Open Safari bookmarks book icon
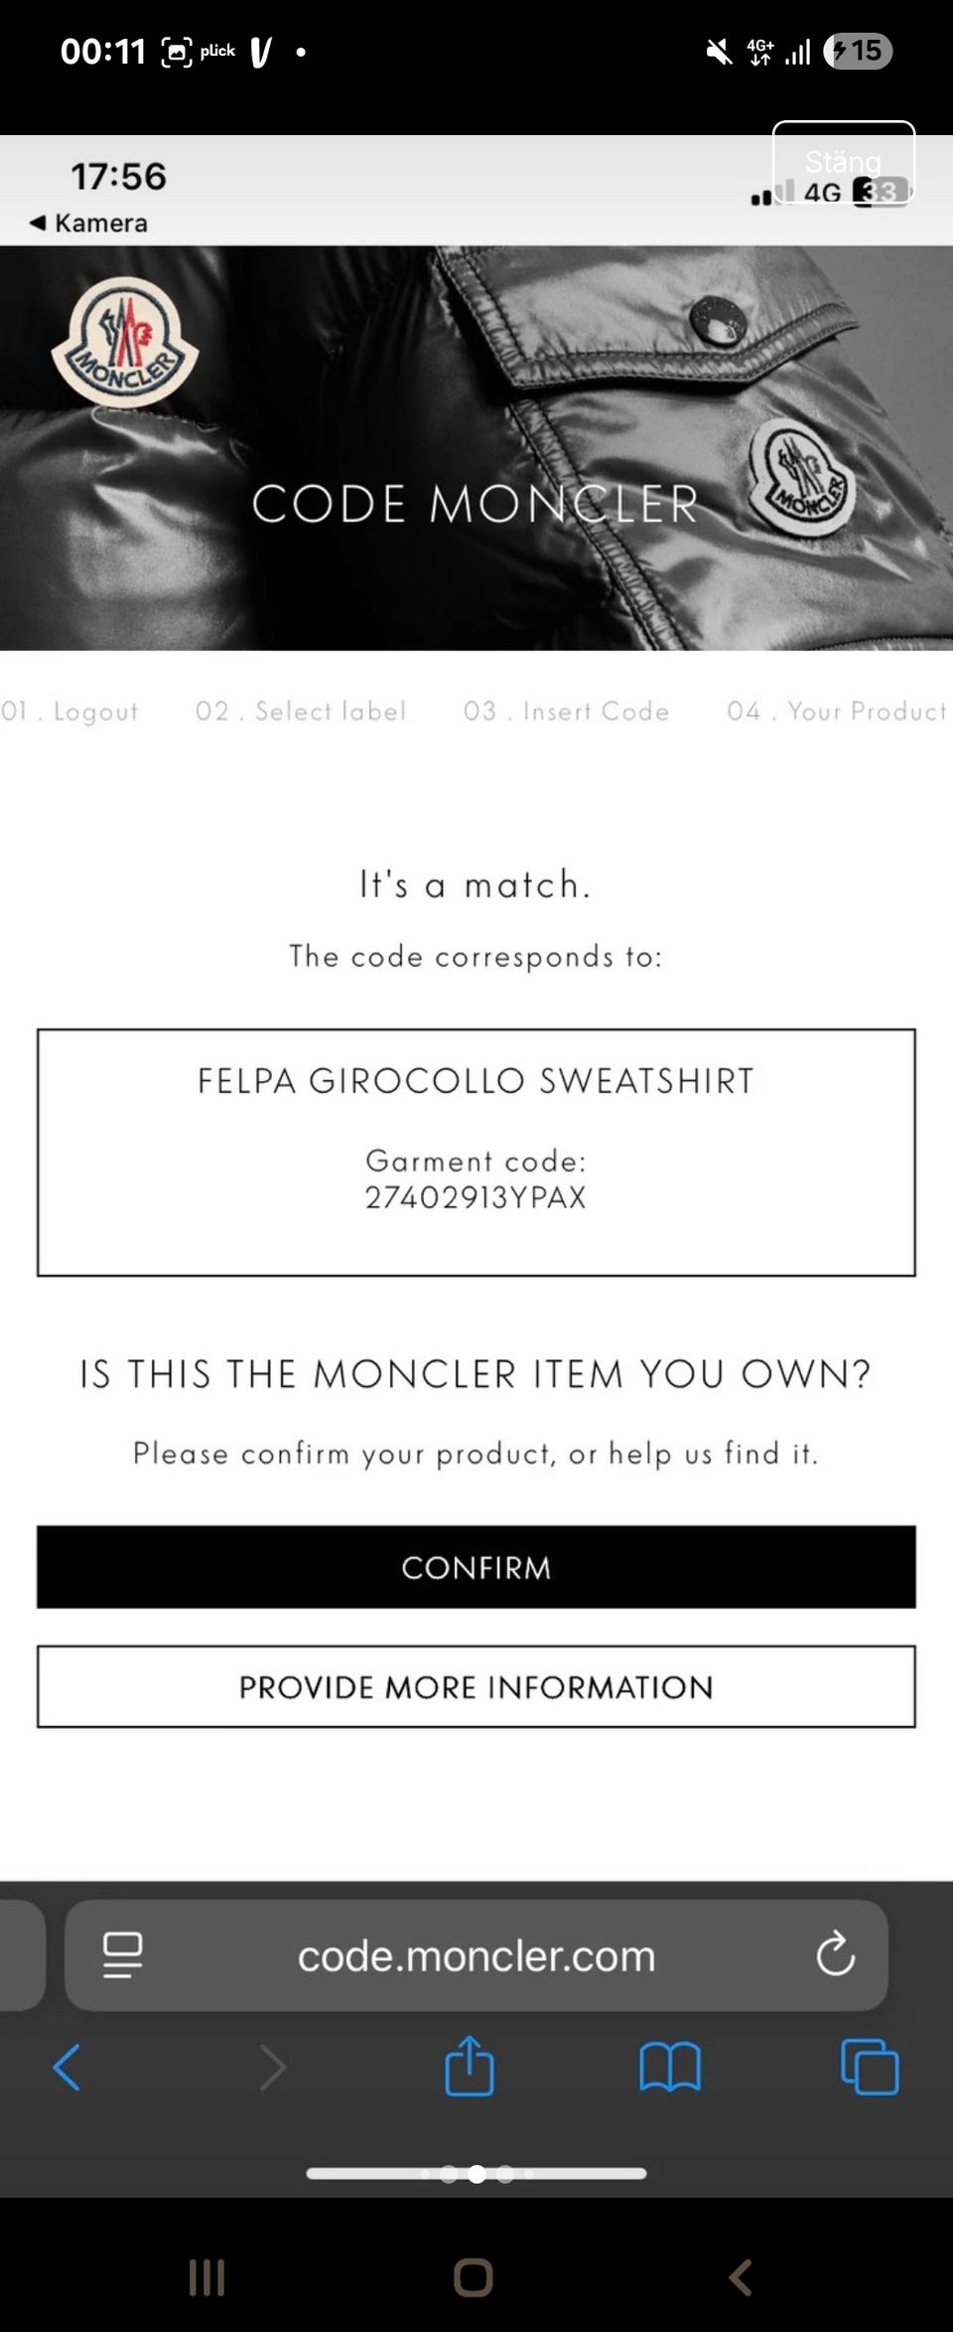953x2332 pixels. [x=670, y=2067]
